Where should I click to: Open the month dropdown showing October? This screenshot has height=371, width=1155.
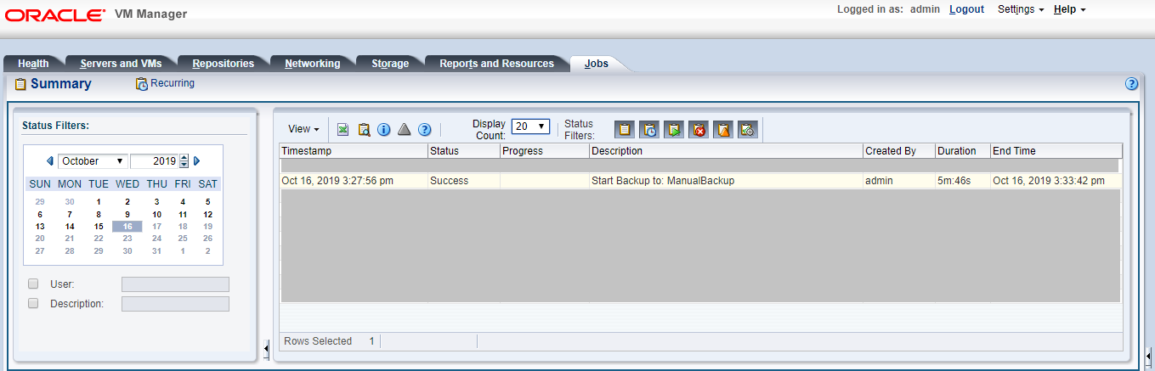point(93,160)
